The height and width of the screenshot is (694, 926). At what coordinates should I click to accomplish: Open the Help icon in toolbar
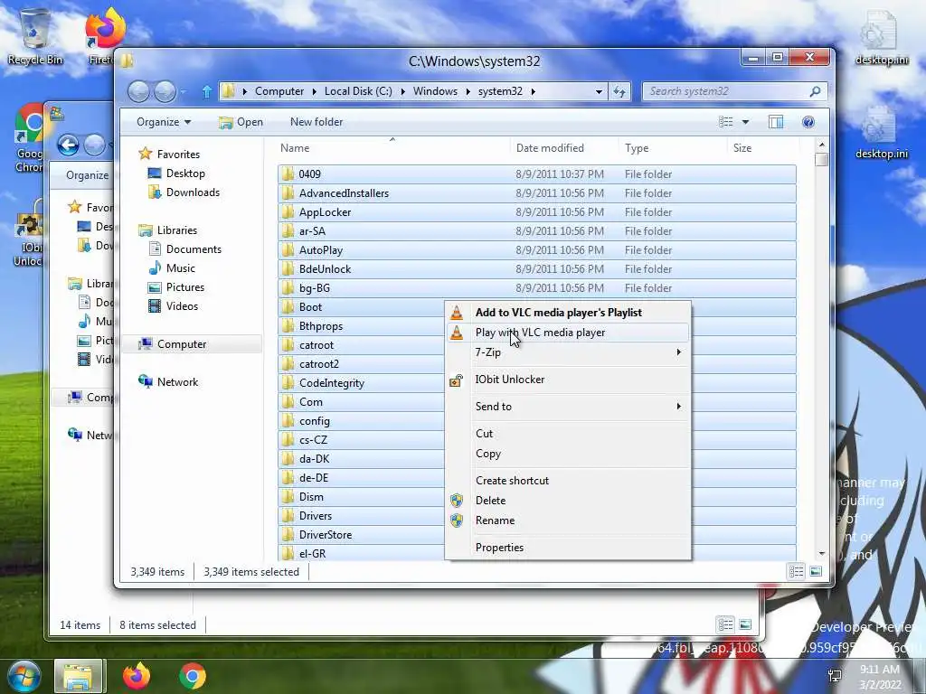point(808,122)
